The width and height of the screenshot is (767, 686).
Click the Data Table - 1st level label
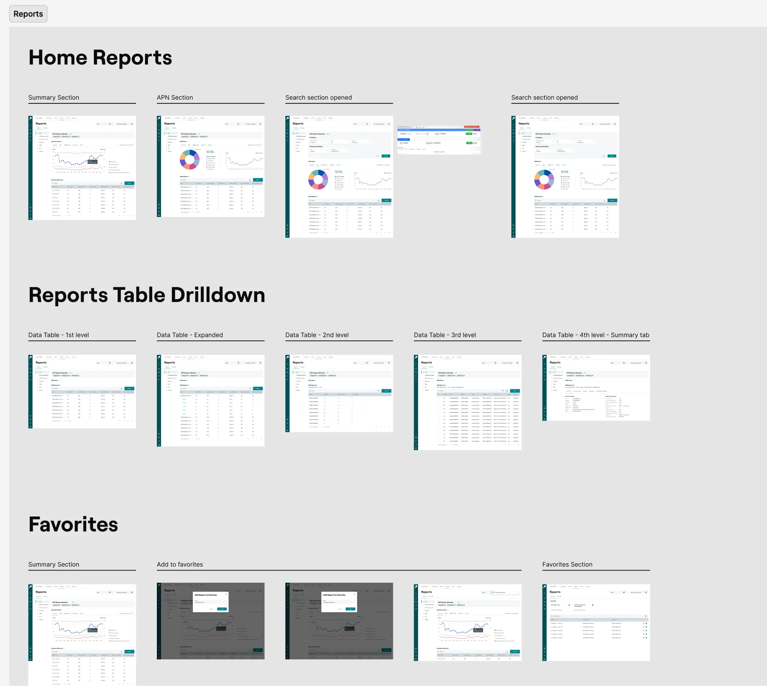coord(59,335)
